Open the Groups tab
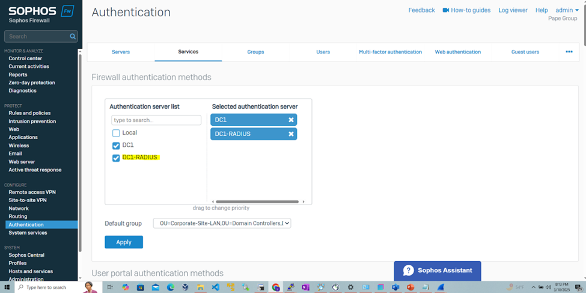586x293 pixels. (x=255, y=52)
